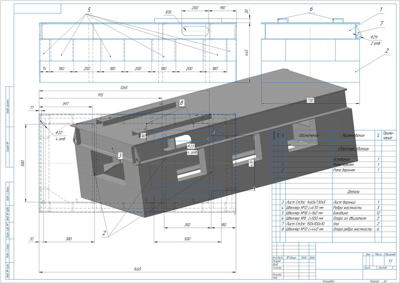400x283 pixels.
Task: Click boxed callout number '3' on model
Action: tap(120, 156)
